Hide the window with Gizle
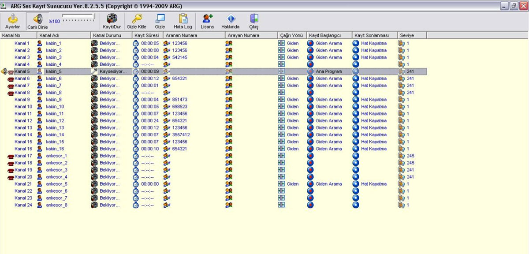This screenshot has height=254, width=529. click(160, 21)
